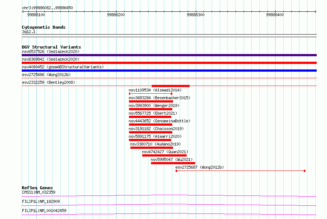Click the red bar under esv3683284
Screen dimensions: 327x219
pos(151,101)
